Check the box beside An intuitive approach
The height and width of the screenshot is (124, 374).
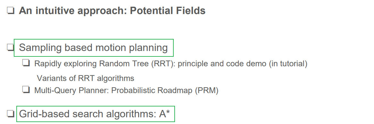pos(11,11)
